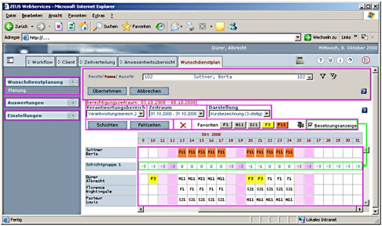Open the Darstellung Kurzbezeichnung dropdown

pos(267,114)
